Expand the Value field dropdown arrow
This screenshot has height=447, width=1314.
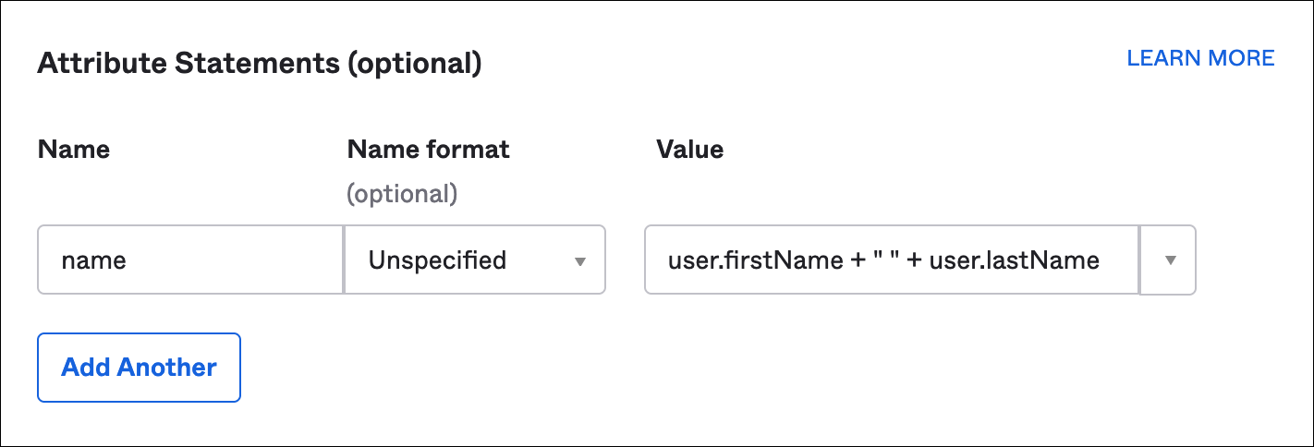pos(1169,260)
